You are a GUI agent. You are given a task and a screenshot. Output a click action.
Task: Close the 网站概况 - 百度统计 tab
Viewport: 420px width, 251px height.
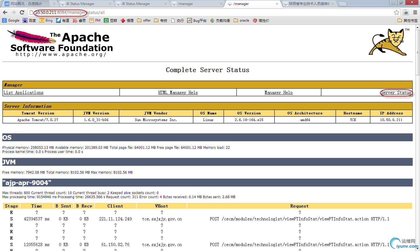click(x=54, y=4)
